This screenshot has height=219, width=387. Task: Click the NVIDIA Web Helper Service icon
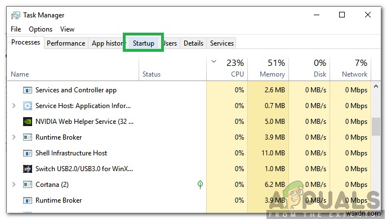pyautogui.click(x=28, y=122)
